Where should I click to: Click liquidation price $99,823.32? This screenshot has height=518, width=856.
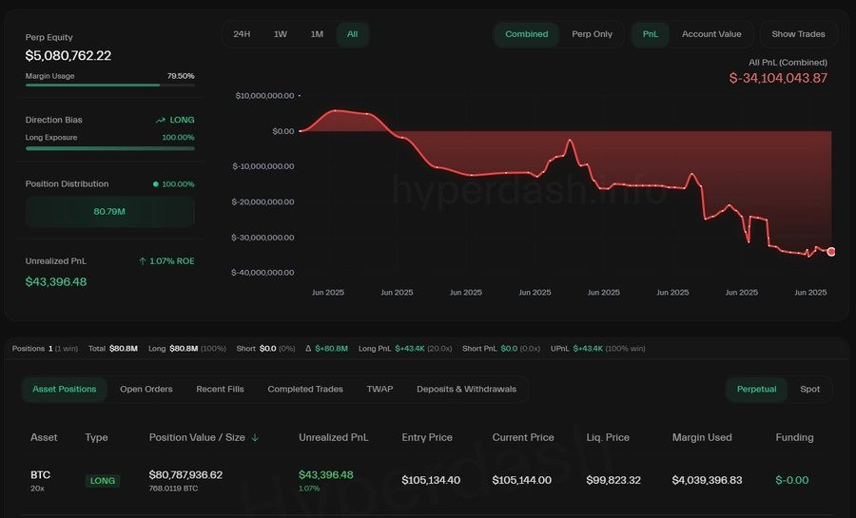(613, 480)
